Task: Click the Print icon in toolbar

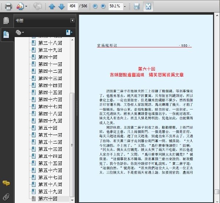Action: pyautogui.click(x=8, y=7)
